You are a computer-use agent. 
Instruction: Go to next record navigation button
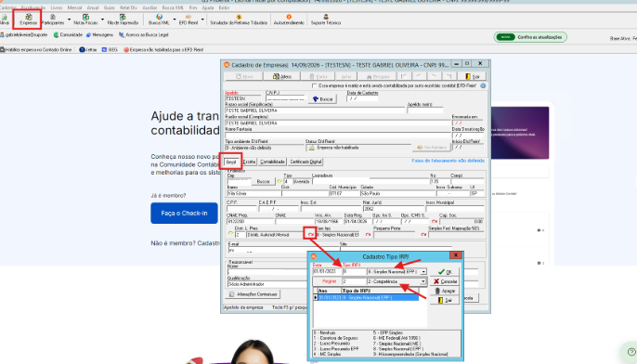(434, 76)
